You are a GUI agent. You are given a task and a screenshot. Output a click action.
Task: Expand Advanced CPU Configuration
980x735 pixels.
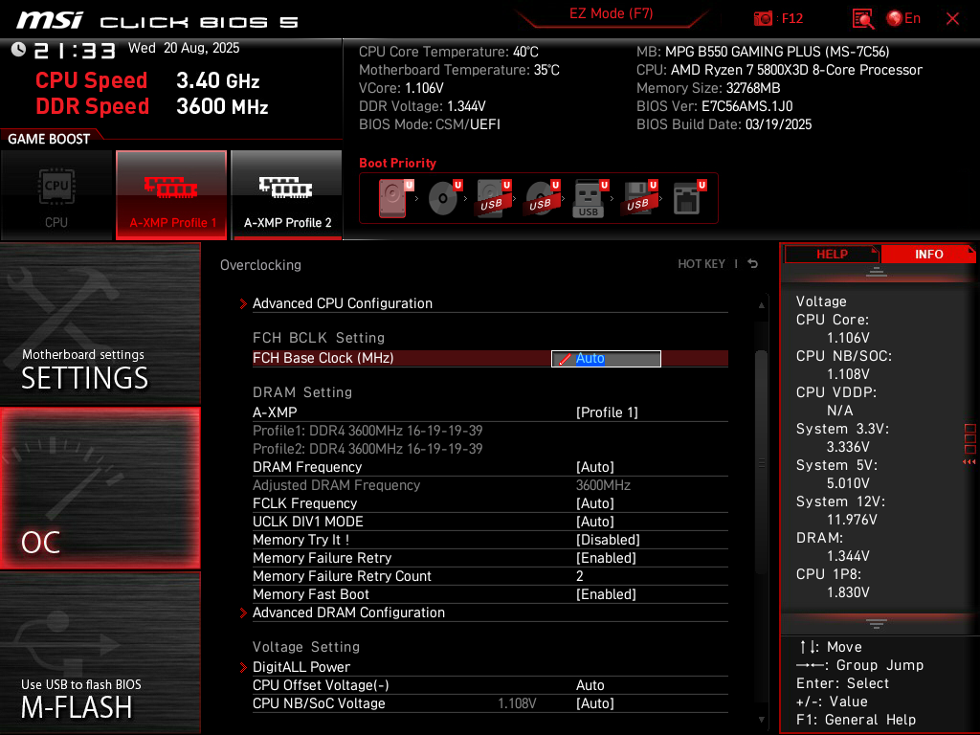point(341,303)
